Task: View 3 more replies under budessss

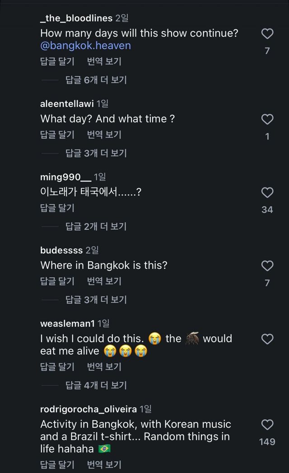Action: click(96, 300)
